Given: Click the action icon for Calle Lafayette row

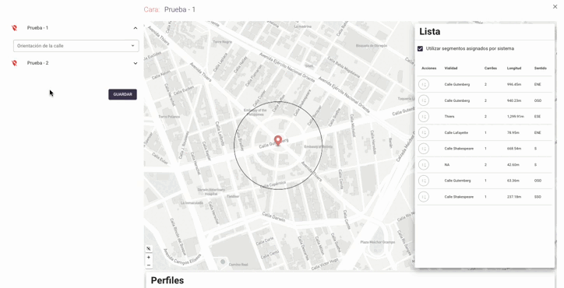Looking at the screenshot, I should pos(424,132).
